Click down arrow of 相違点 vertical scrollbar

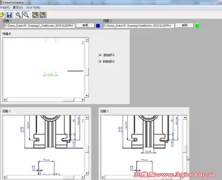click(x=87, y=95)
